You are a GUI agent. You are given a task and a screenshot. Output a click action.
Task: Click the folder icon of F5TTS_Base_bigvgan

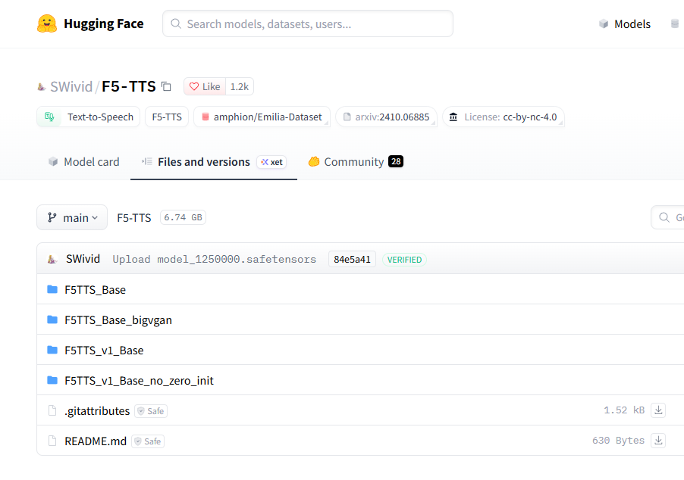click(x=52, y=319)
